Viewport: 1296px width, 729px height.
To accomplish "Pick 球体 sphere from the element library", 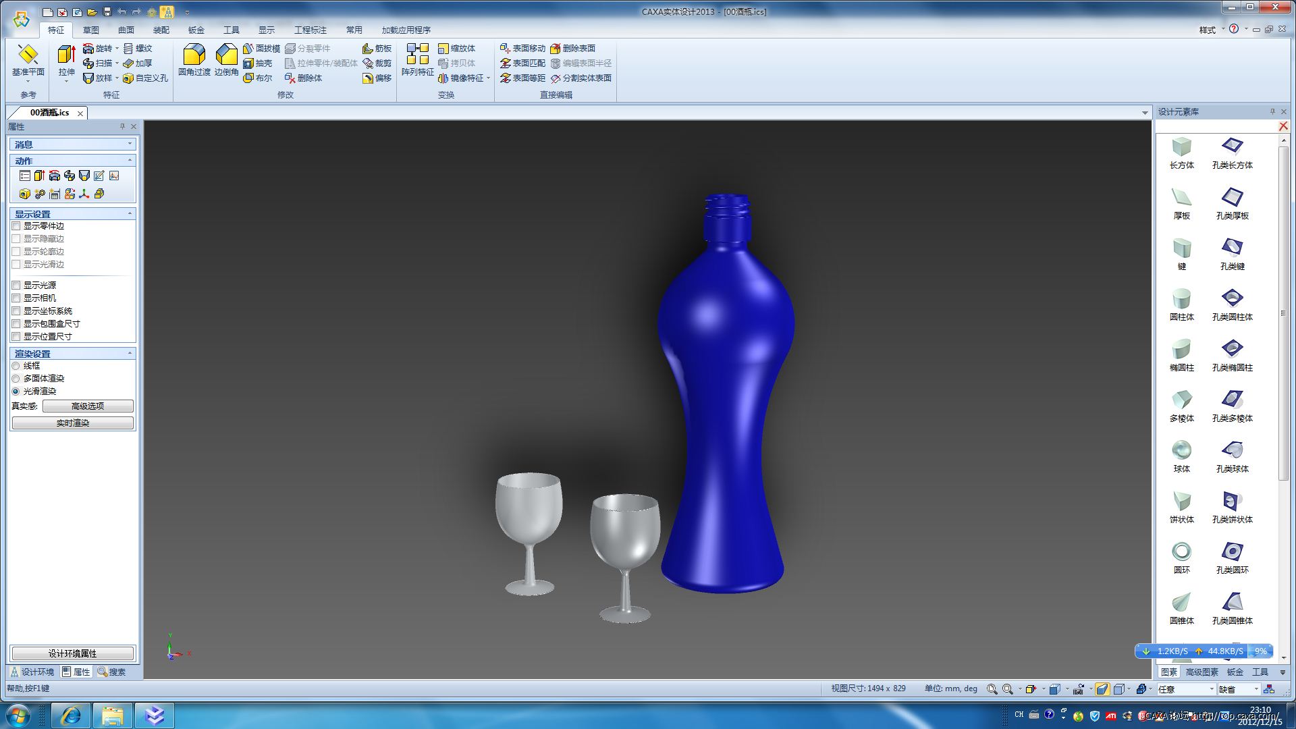I will click(x=1181, y=457).
